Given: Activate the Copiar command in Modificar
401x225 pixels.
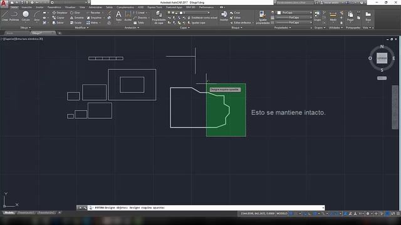Looking at the screenshot, I should pos(58,17).
